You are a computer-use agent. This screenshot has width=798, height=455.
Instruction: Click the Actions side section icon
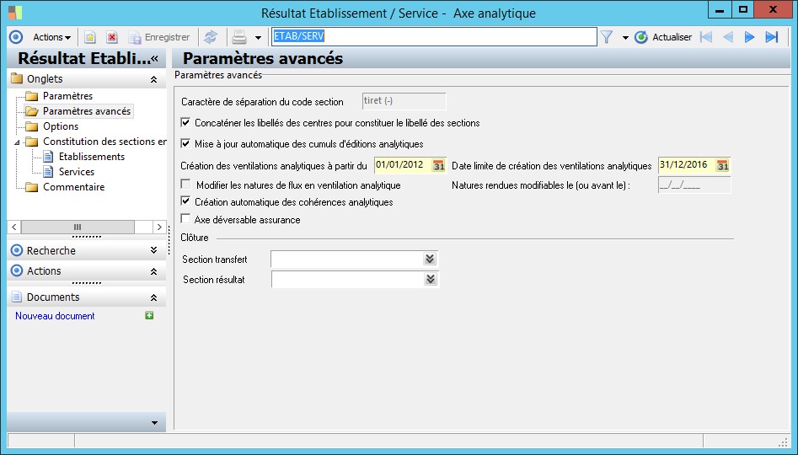point(17,270)
